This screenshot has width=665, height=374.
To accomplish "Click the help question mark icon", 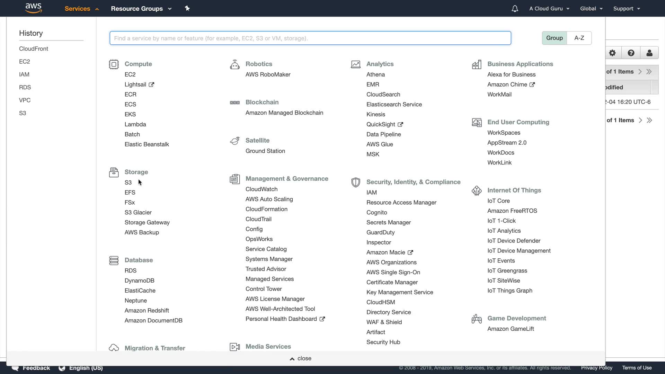I will [631, 53].
